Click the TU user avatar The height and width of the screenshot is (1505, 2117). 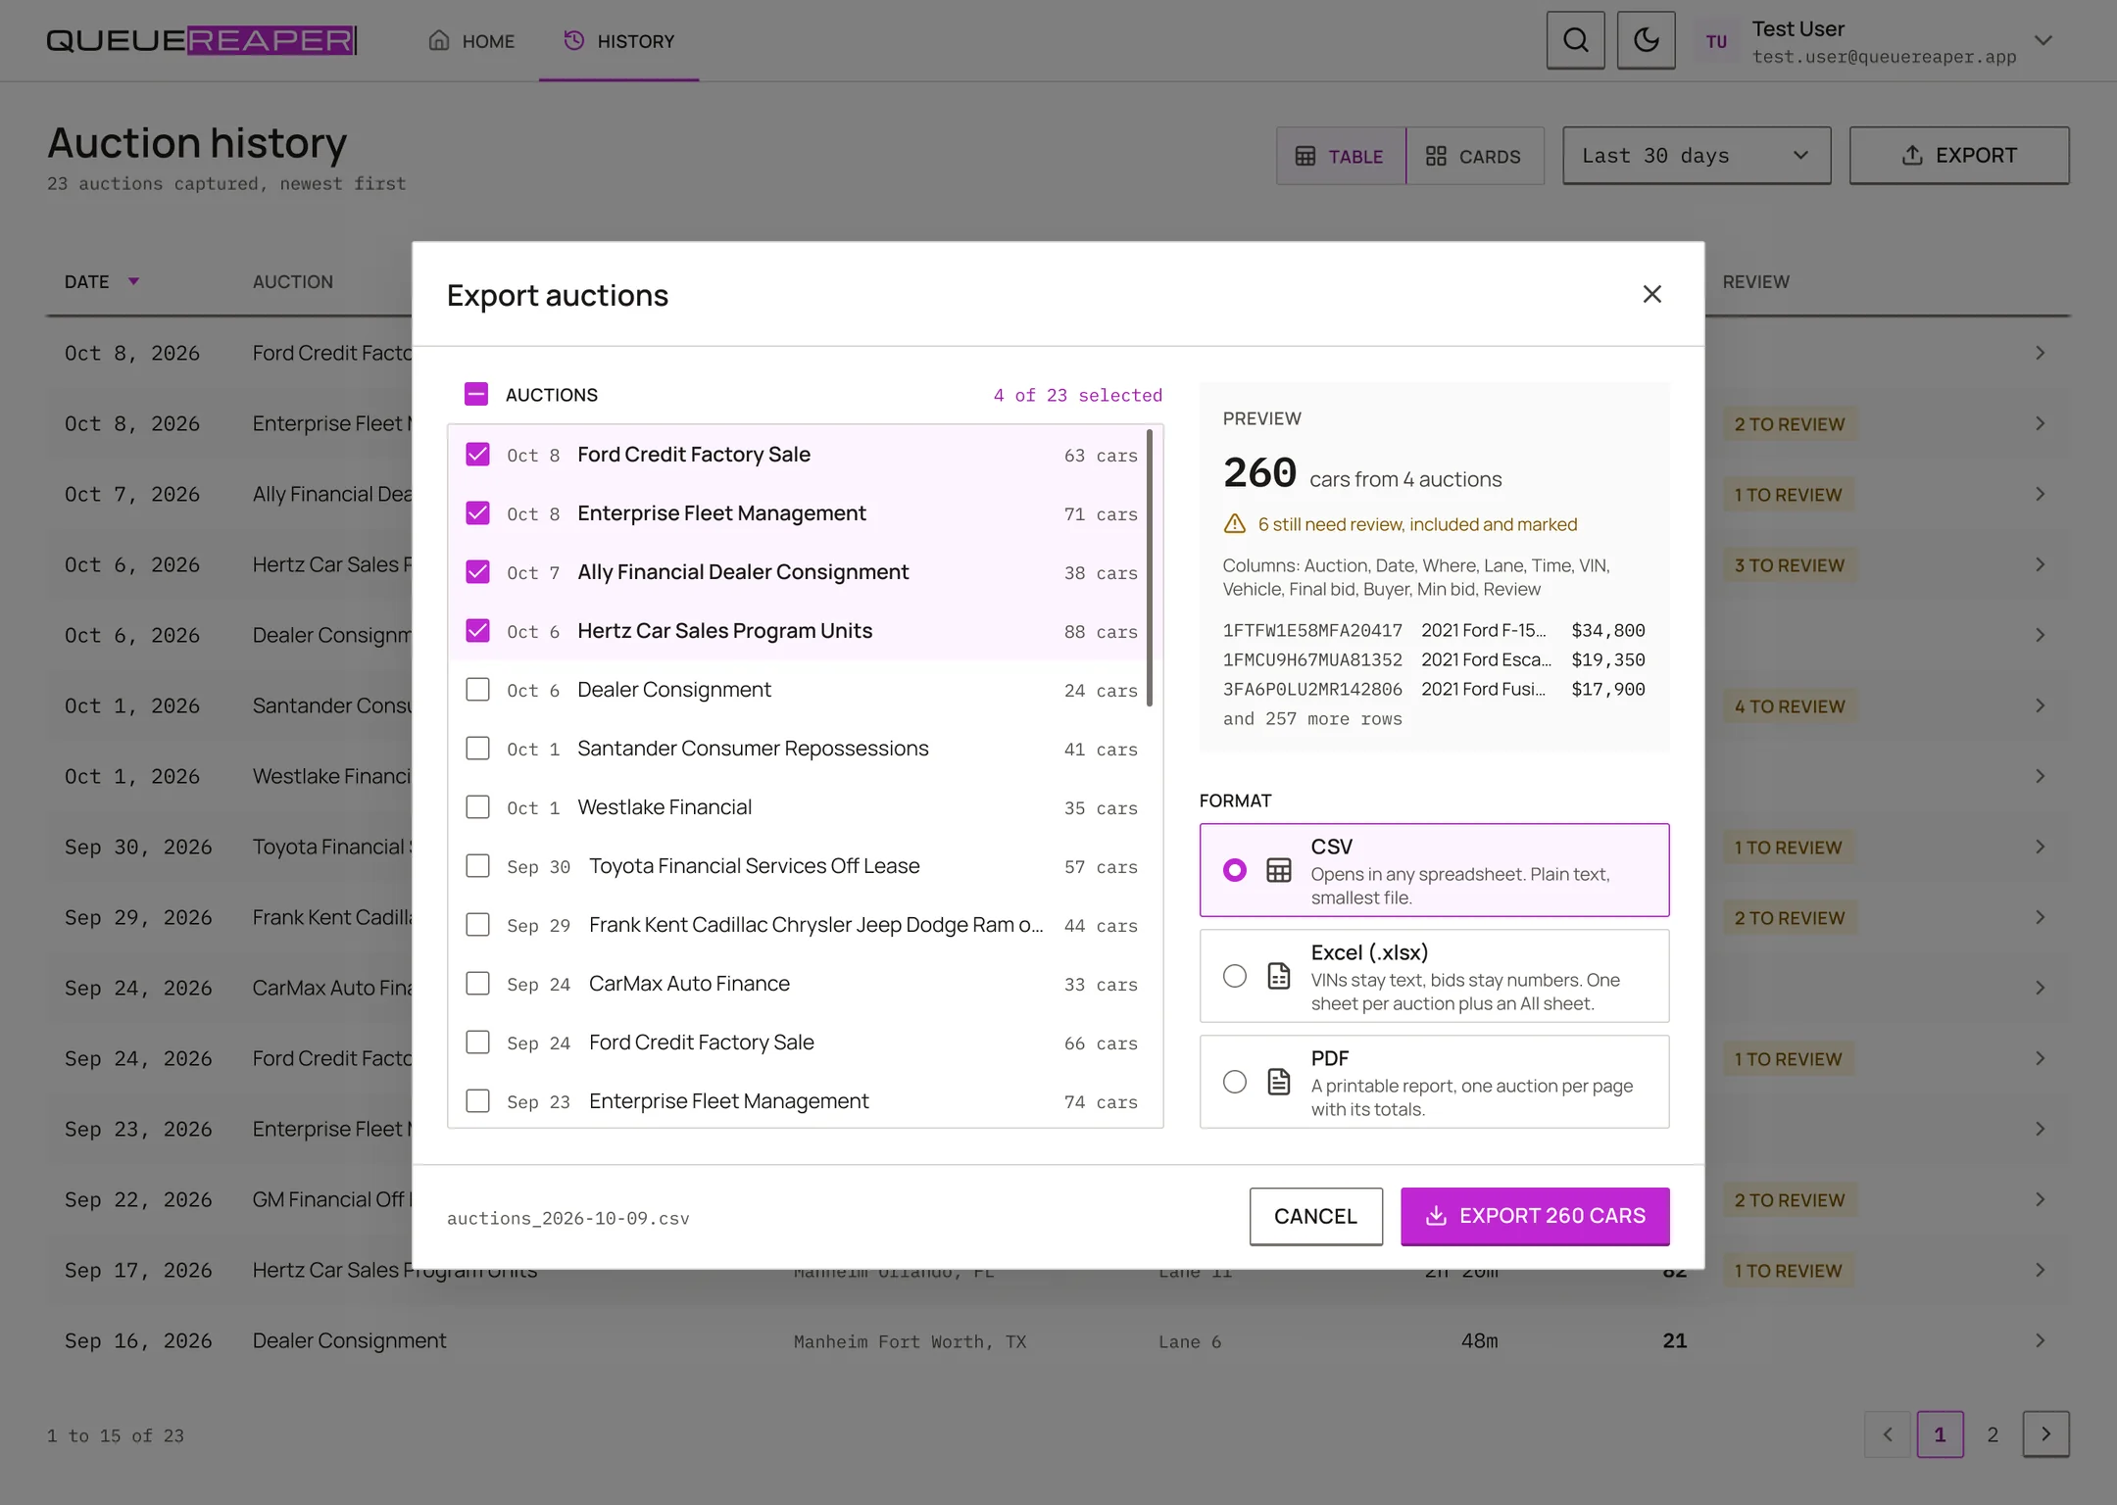[1716, 41]
